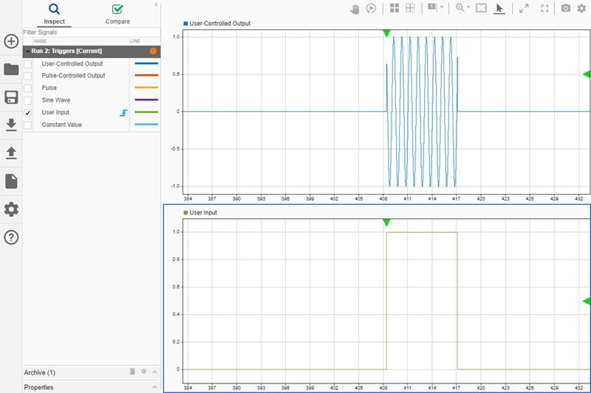Screen dimensions: 591x393
Task: Create a report with the document icon
Action: (11, 181)
